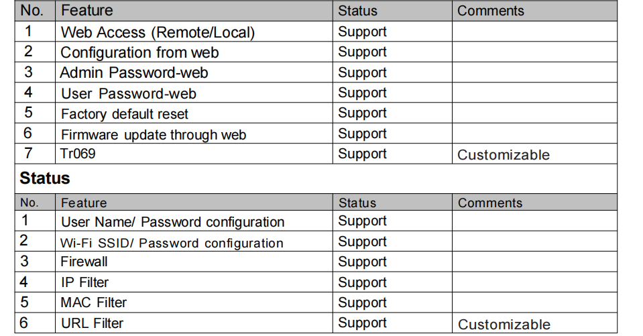Click "Support" status in the MAC Filter row
This screenshot has height=336, width=643.
click(362, 302)
